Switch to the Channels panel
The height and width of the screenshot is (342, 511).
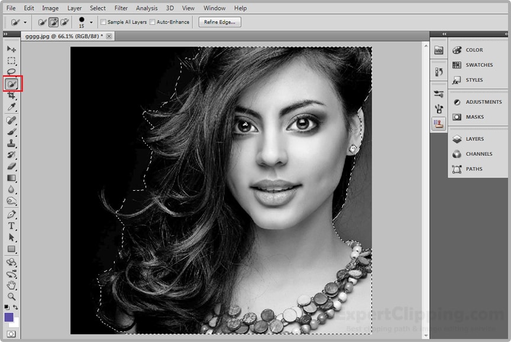coord(479,154)
